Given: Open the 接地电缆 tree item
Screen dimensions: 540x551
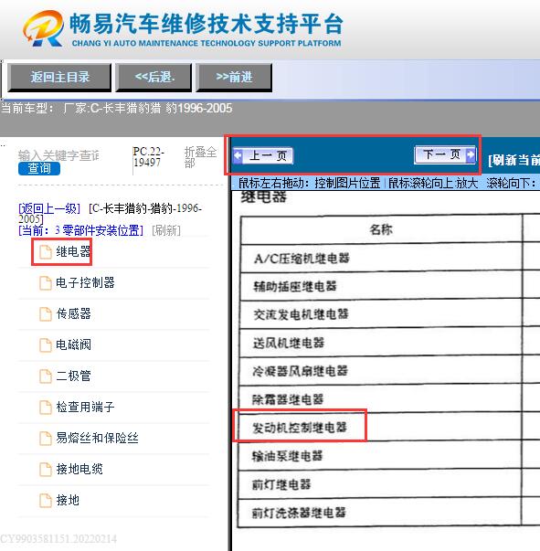Looking at the screenshot, I should 79,469.
